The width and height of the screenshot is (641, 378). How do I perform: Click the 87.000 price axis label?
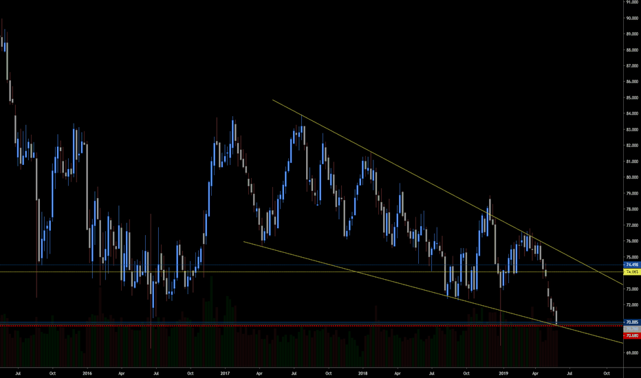(x=632, y=66)
